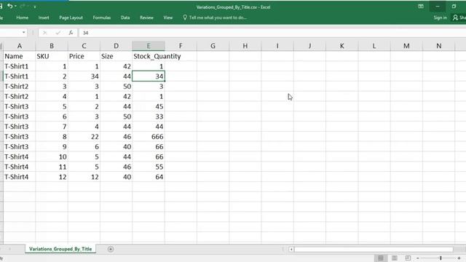Screen dimensions: 466x262
Task: Select price cell with value 22
Action: [x=84, y=137]
